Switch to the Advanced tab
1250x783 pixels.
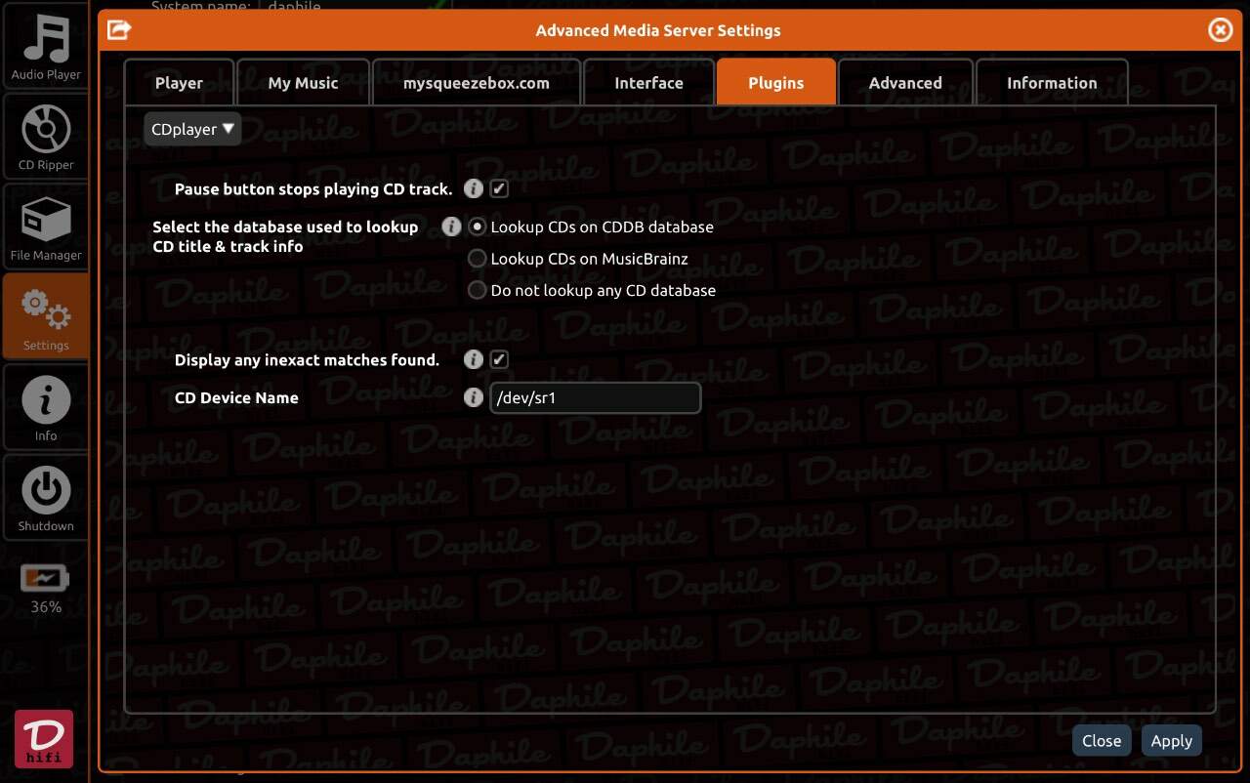coord(905,83)
